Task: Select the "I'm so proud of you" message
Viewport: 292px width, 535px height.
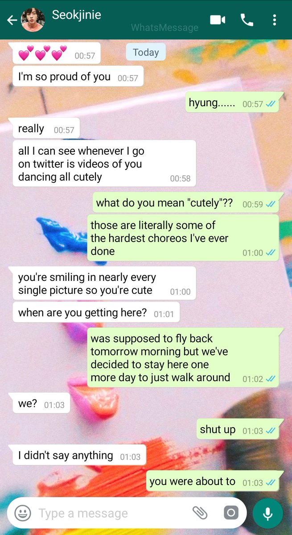Action: pos(78,77)
